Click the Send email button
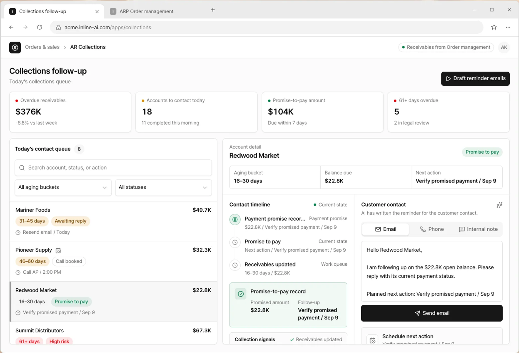519x353 pixels. click(432, 313)
